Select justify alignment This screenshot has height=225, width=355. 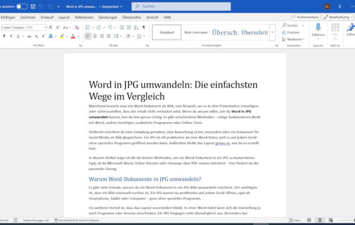(x=109, y=36)
